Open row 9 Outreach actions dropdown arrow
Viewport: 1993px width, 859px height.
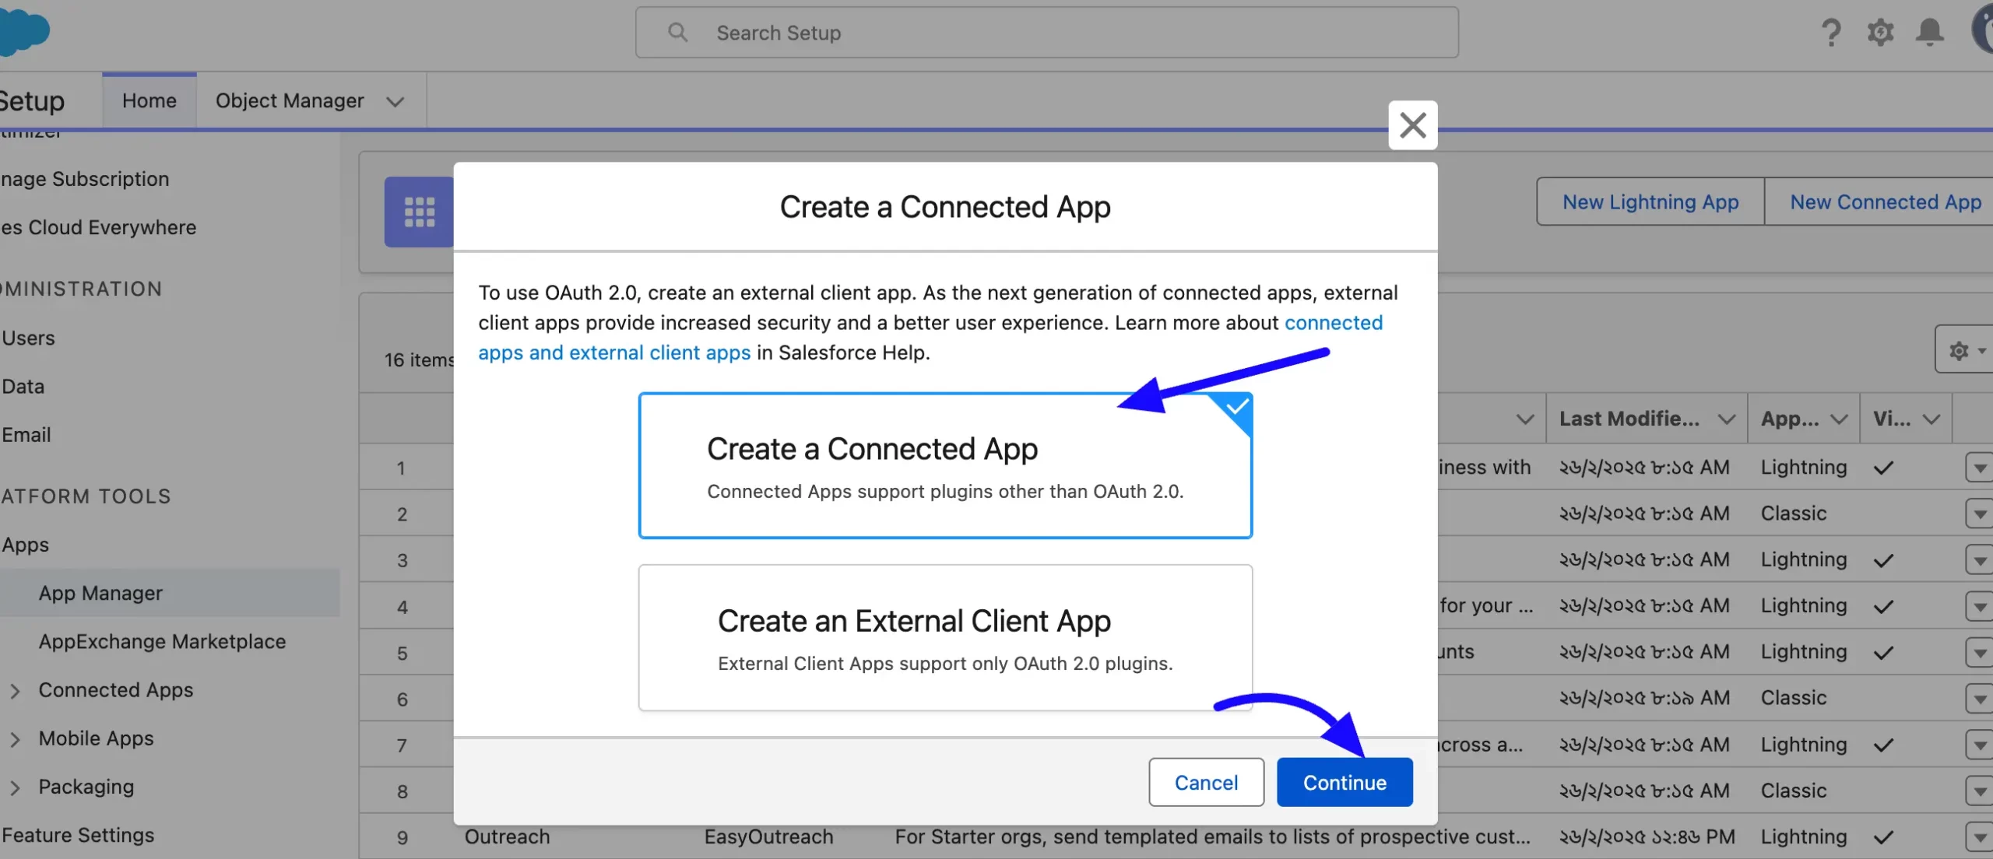point(1978,838)
